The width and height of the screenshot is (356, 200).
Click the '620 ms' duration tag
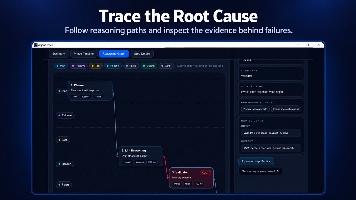(152, 162)
